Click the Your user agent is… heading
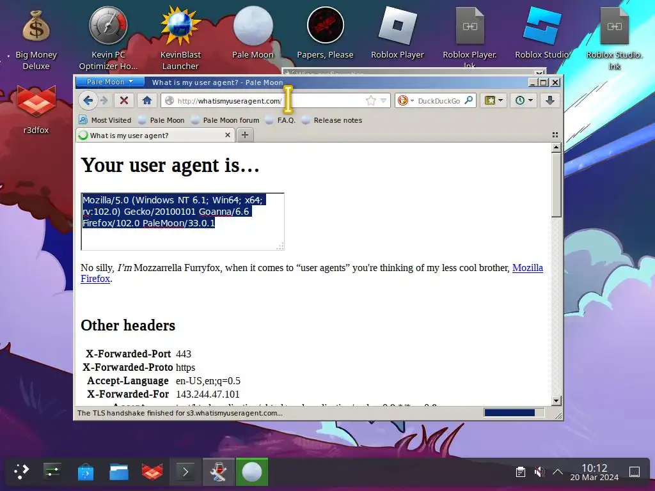The image size is (655, 491). pyautogui.click(x=170, y=166)
